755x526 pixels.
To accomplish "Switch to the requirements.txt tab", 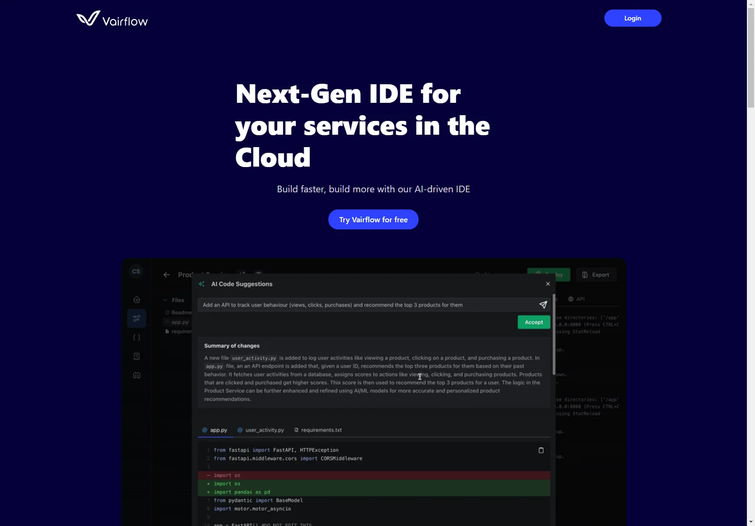I will coord(318,430).
